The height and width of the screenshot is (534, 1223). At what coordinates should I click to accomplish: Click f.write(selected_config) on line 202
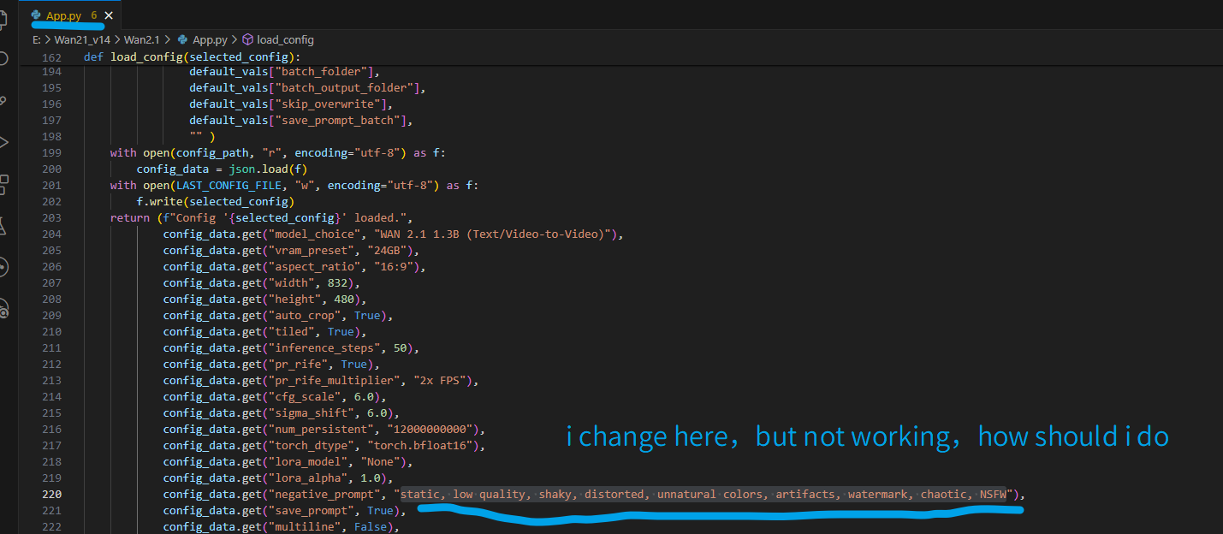tap(216, 202)
